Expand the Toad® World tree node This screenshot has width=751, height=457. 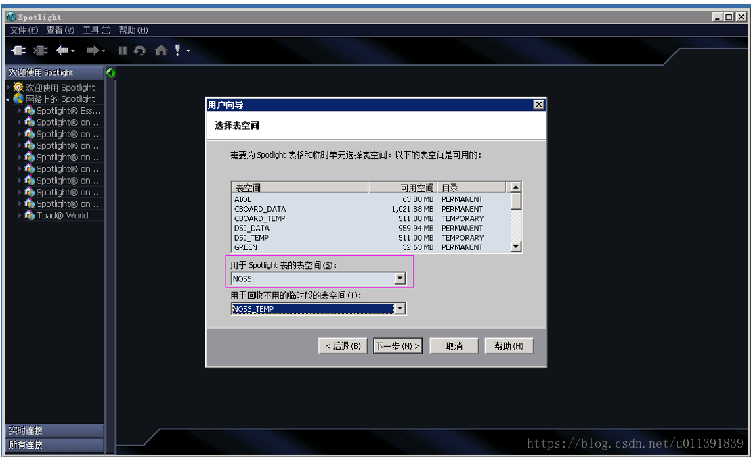pyautogui.click(x=20, y=216)
